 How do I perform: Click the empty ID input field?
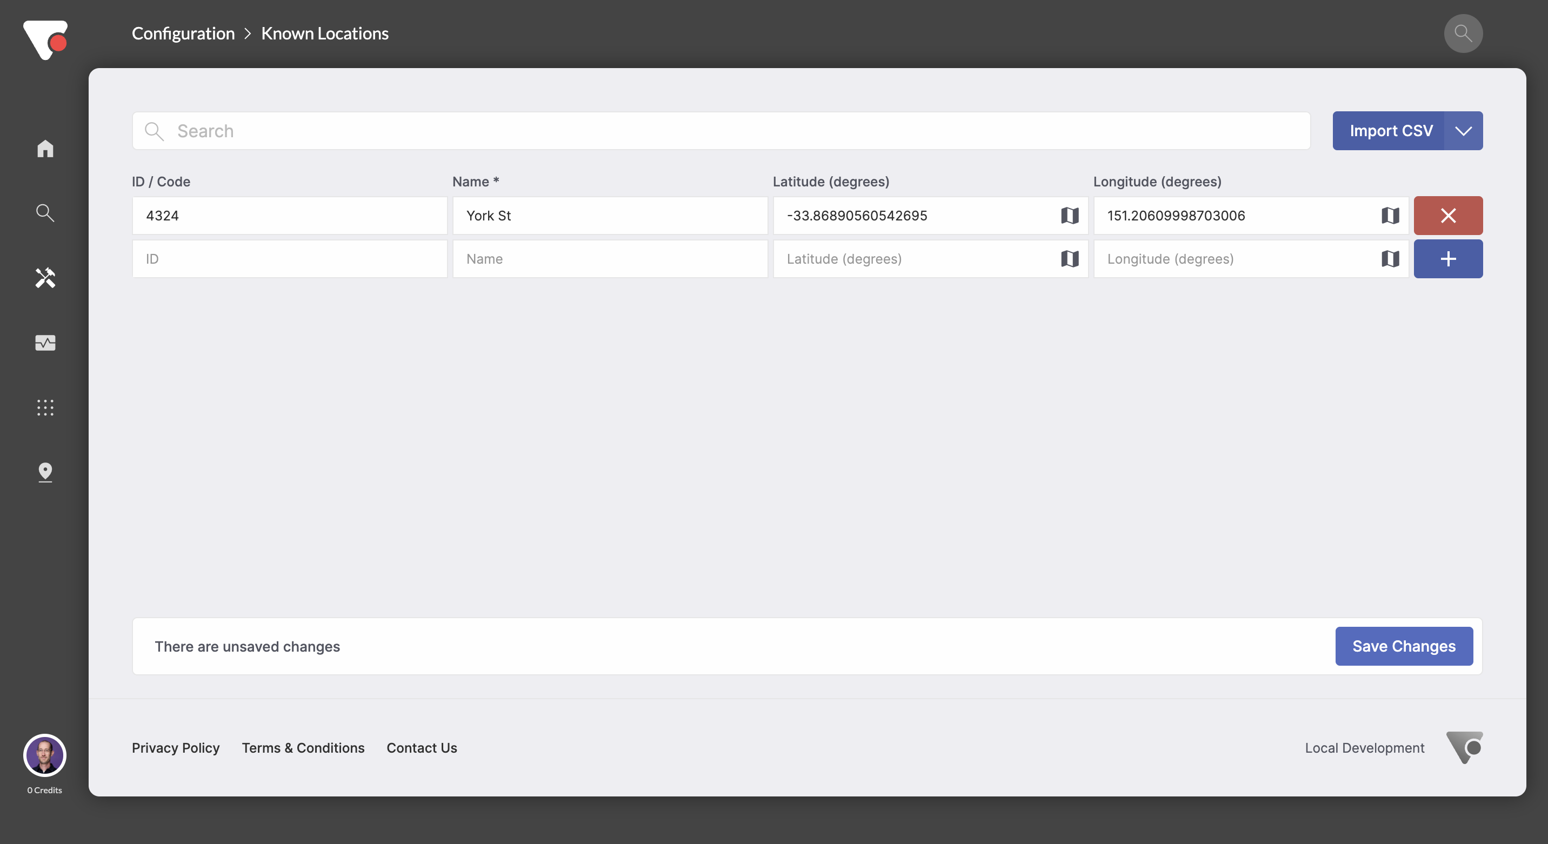[290, 259]
